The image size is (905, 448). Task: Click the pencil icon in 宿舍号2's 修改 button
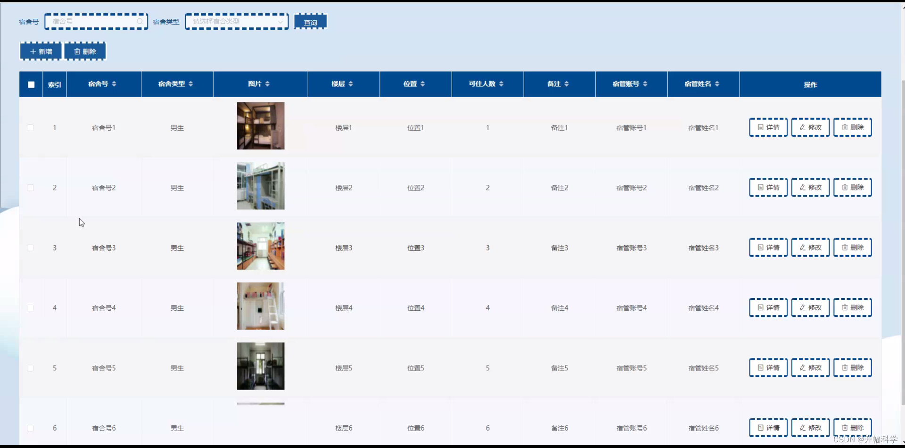pos(802,187)
